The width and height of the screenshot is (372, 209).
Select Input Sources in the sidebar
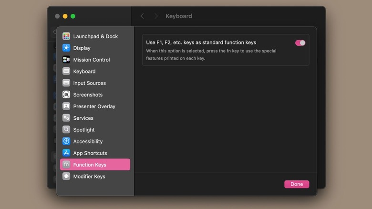[x=89, y=83]
